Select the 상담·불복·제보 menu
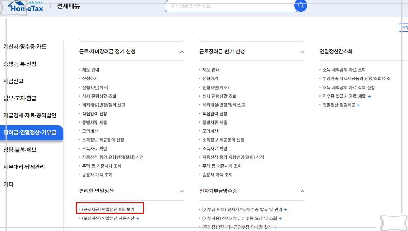Image resolution: width=408 pixels, height=231 pixels. pyautogui.click(x=20, y=150)
